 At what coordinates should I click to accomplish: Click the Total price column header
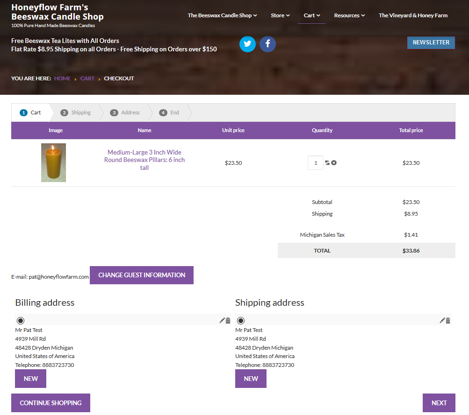pyautogui.click(x=411, y=130)
